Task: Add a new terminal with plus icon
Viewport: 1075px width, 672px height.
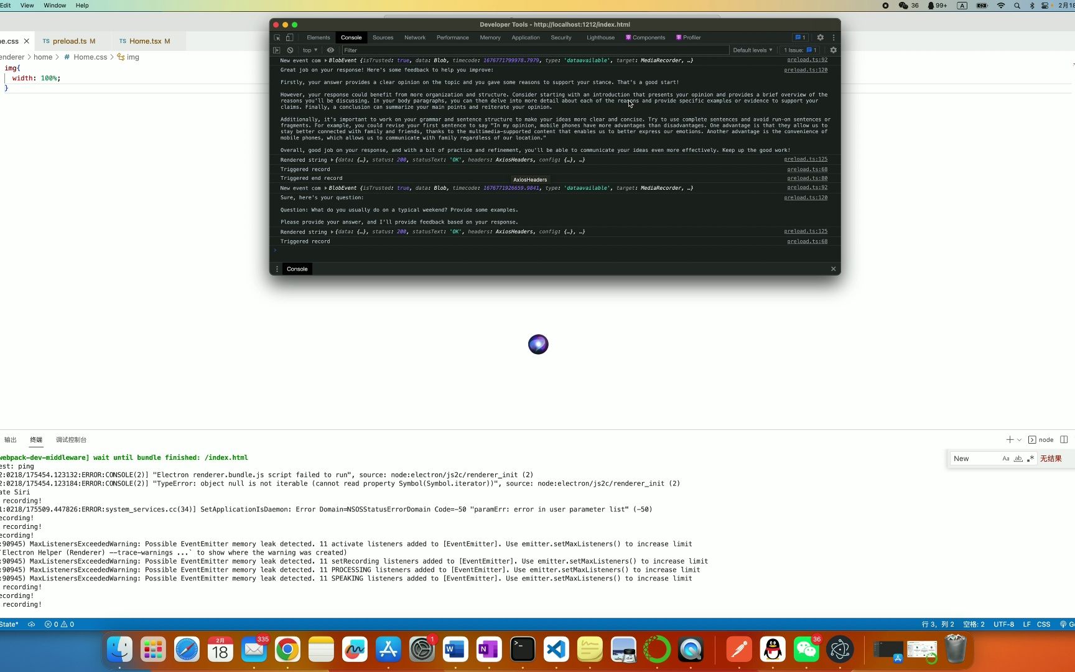Action: pos(1009,440)
